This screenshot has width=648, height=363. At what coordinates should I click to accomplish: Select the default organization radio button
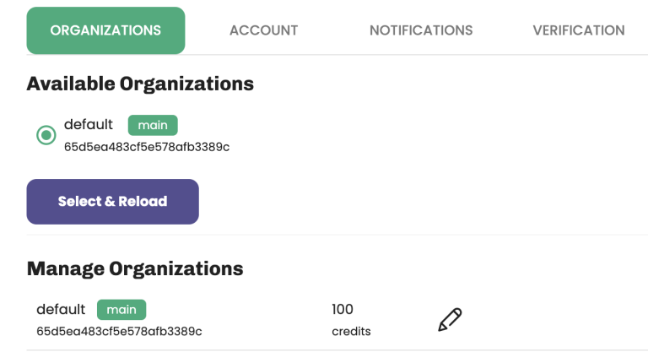(46, 135)
